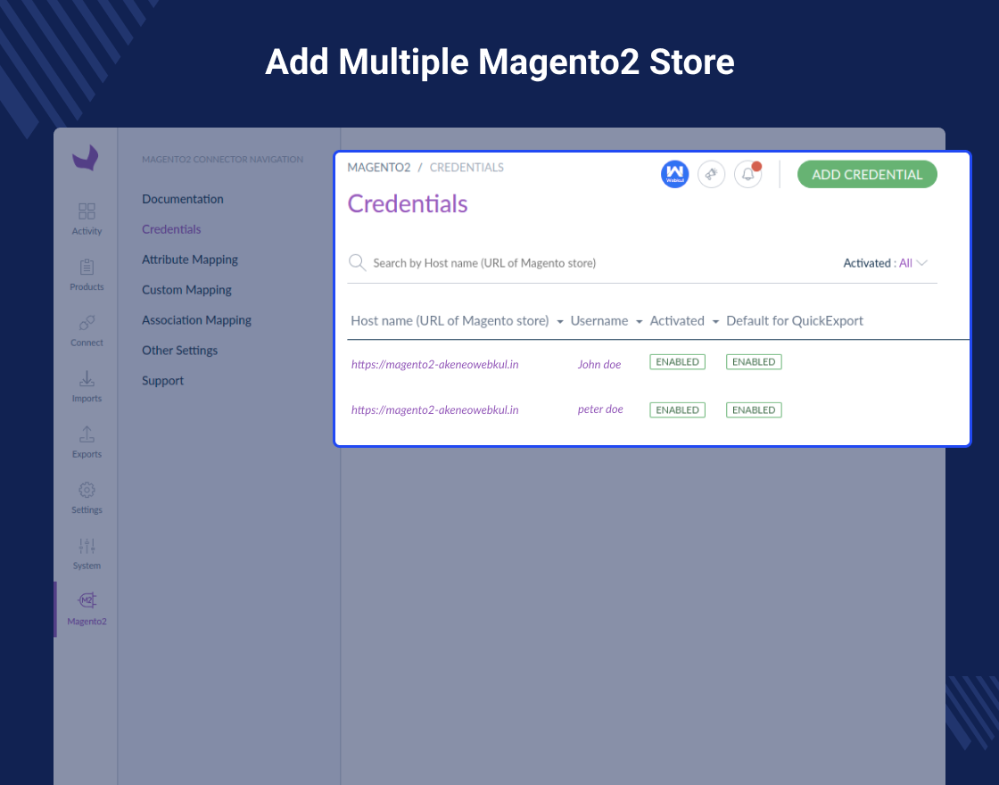Toggle Activated ENABLED badge for peter doe
This screenshot has width=999, height=785.
click(677, 409)
